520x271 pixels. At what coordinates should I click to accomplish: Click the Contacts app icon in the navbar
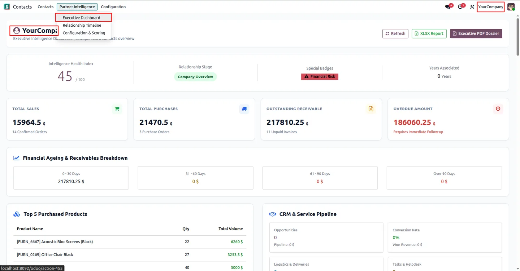(x=7, y=7)
